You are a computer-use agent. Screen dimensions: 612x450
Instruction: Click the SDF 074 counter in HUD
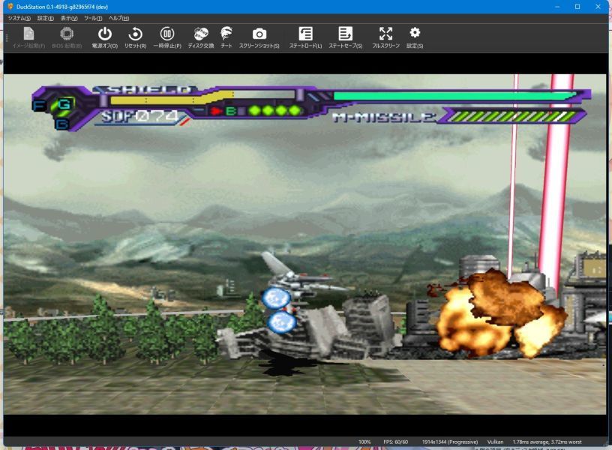click(139, 116)
